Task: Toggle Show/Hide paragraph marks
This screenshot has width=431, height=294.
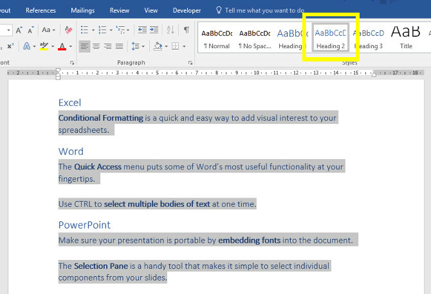Action: point(187,30)
